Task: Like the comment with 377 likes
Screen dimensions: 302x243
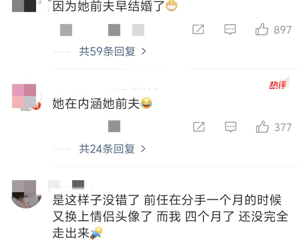Action: [262, 127]
